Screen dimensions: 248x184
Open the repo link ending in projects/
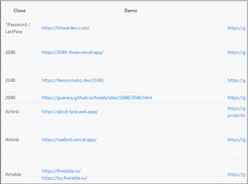tap(236, 112)
